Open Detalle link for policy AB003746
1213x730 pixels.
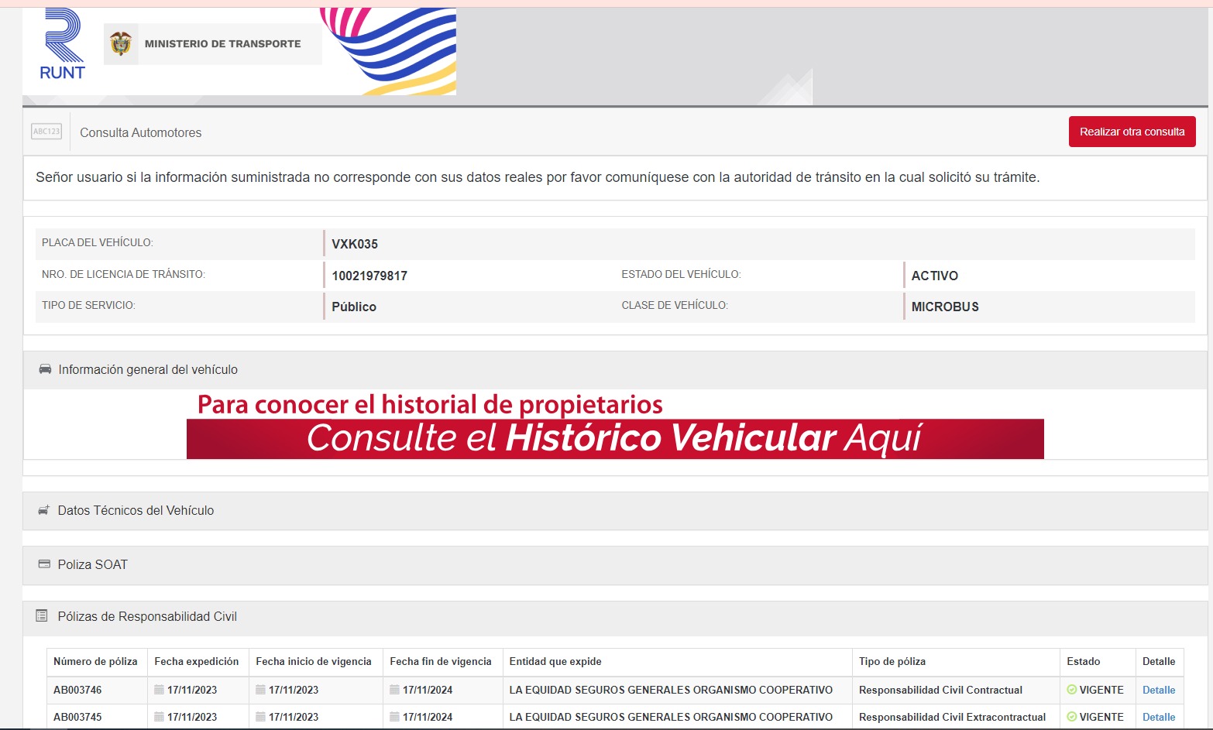1159,690
